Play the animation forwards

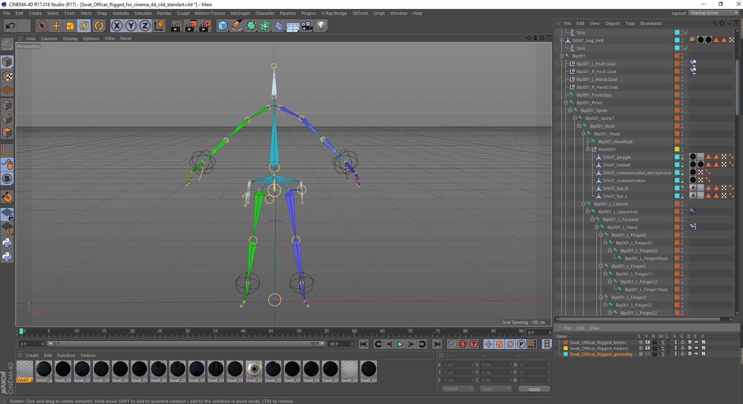[400, 344]
